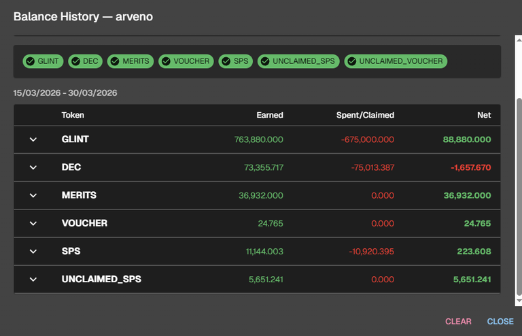This screenshot has height=336, width=522.
Task: Click SPS spent value -10,920.395
Action: pyautogui.click(x=372, y=252)
